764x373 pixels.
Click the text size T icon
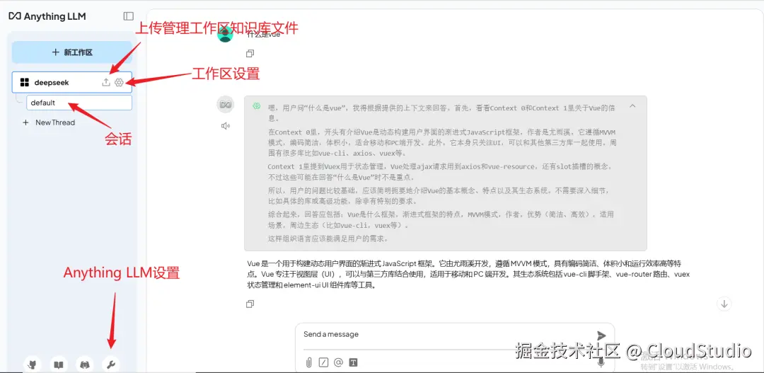click(354, 362)
